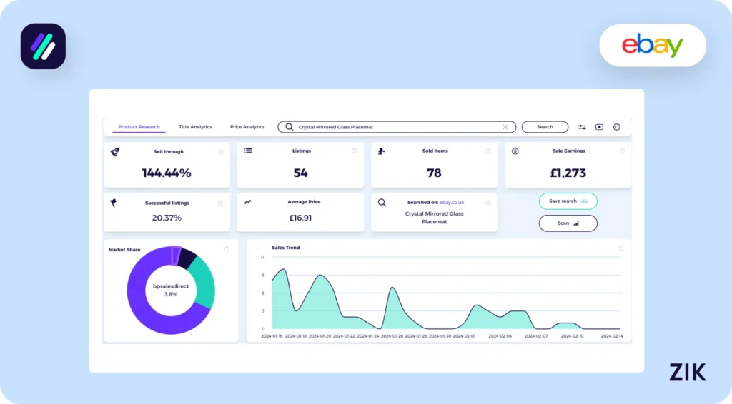Click the info icon on the Listings card
This screenshot has height=404, width=732.
[354, 151]
